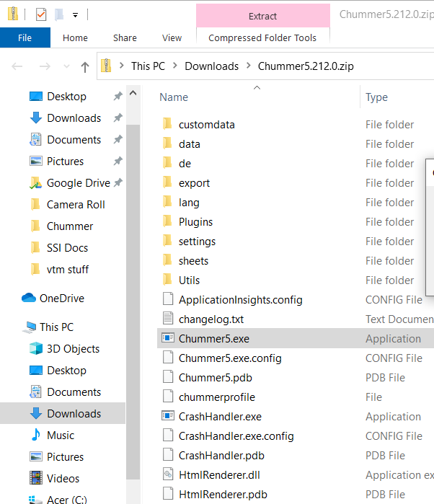
Task: Click the zip icon in the address bar
Action: [x=106, y=66]
